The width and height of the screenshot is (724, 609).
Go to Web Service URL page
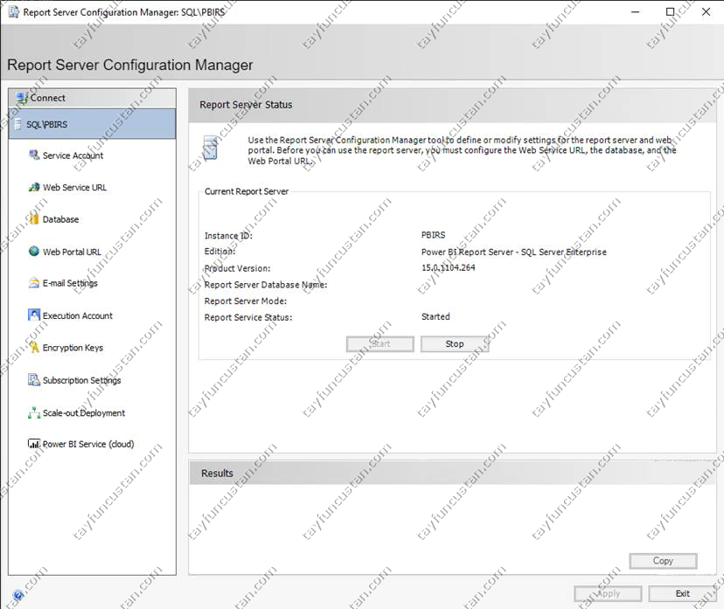pyautogui.click(x=74, y=188)
